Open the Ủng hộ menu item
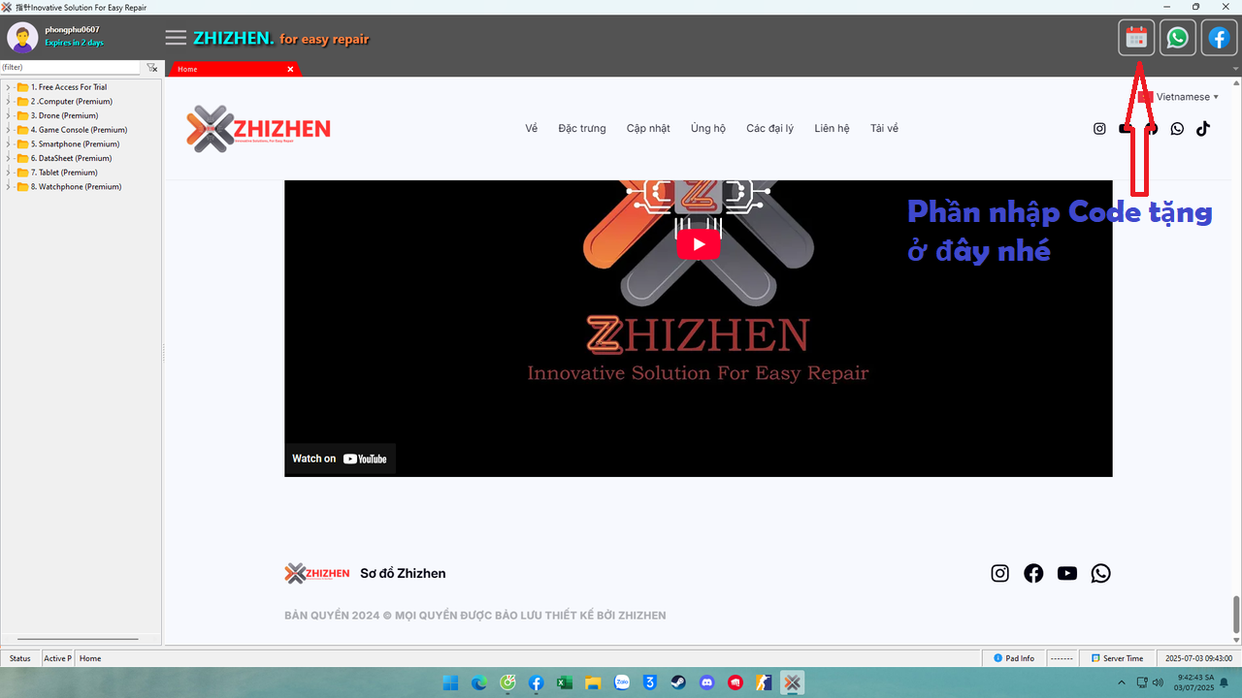This screenshot has width=1242, height=698. 708,128
